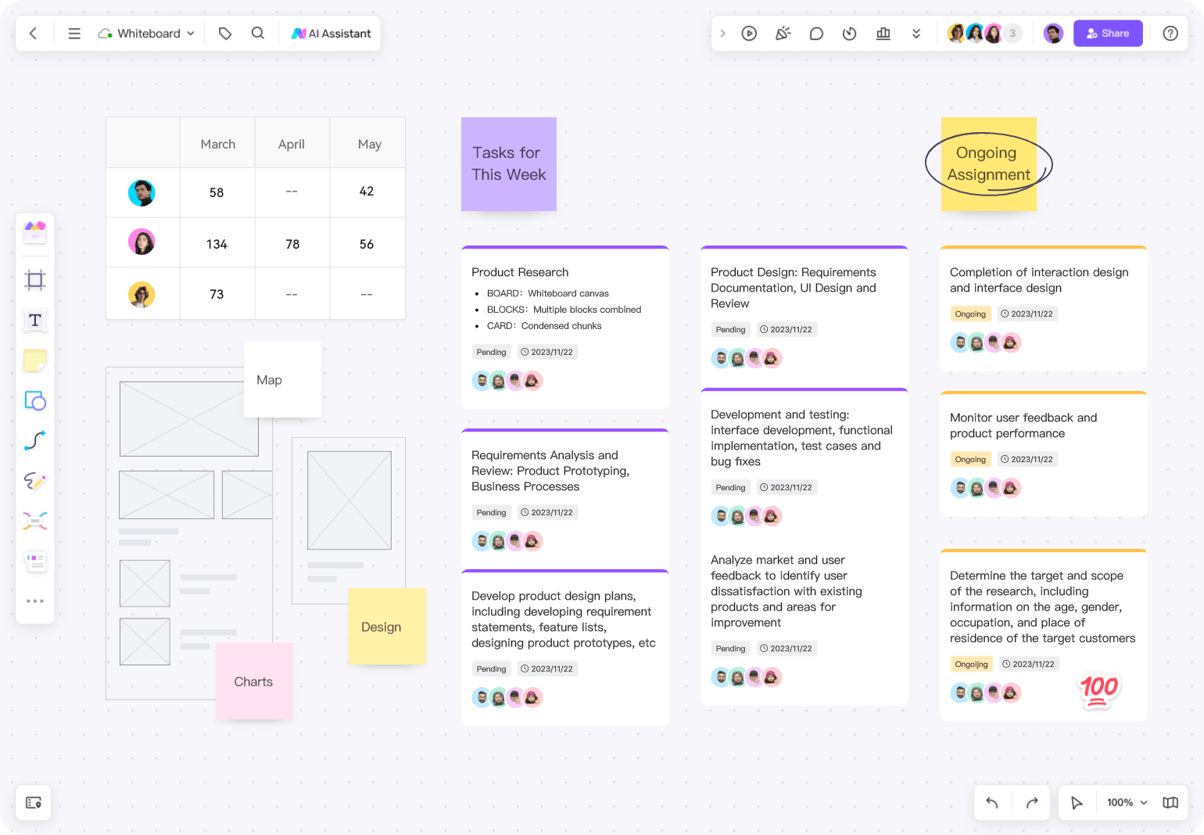This screenshot has width=1204, height=835.
Task: Click the back arrow icon
Action: 33,34
